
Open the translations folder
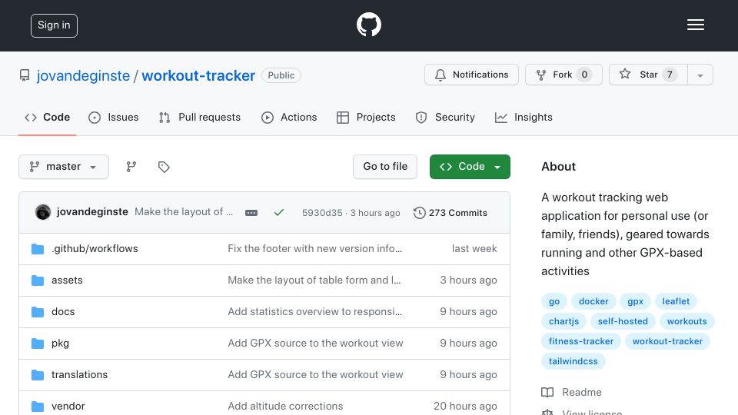pos(79,374)
